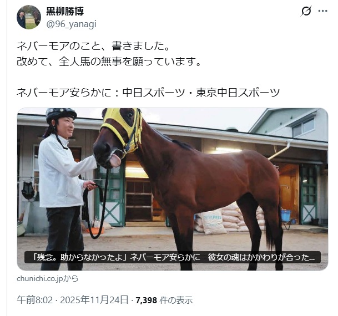
Task: Click the Grok slashed-circle icon
Action: click(306, 11)
